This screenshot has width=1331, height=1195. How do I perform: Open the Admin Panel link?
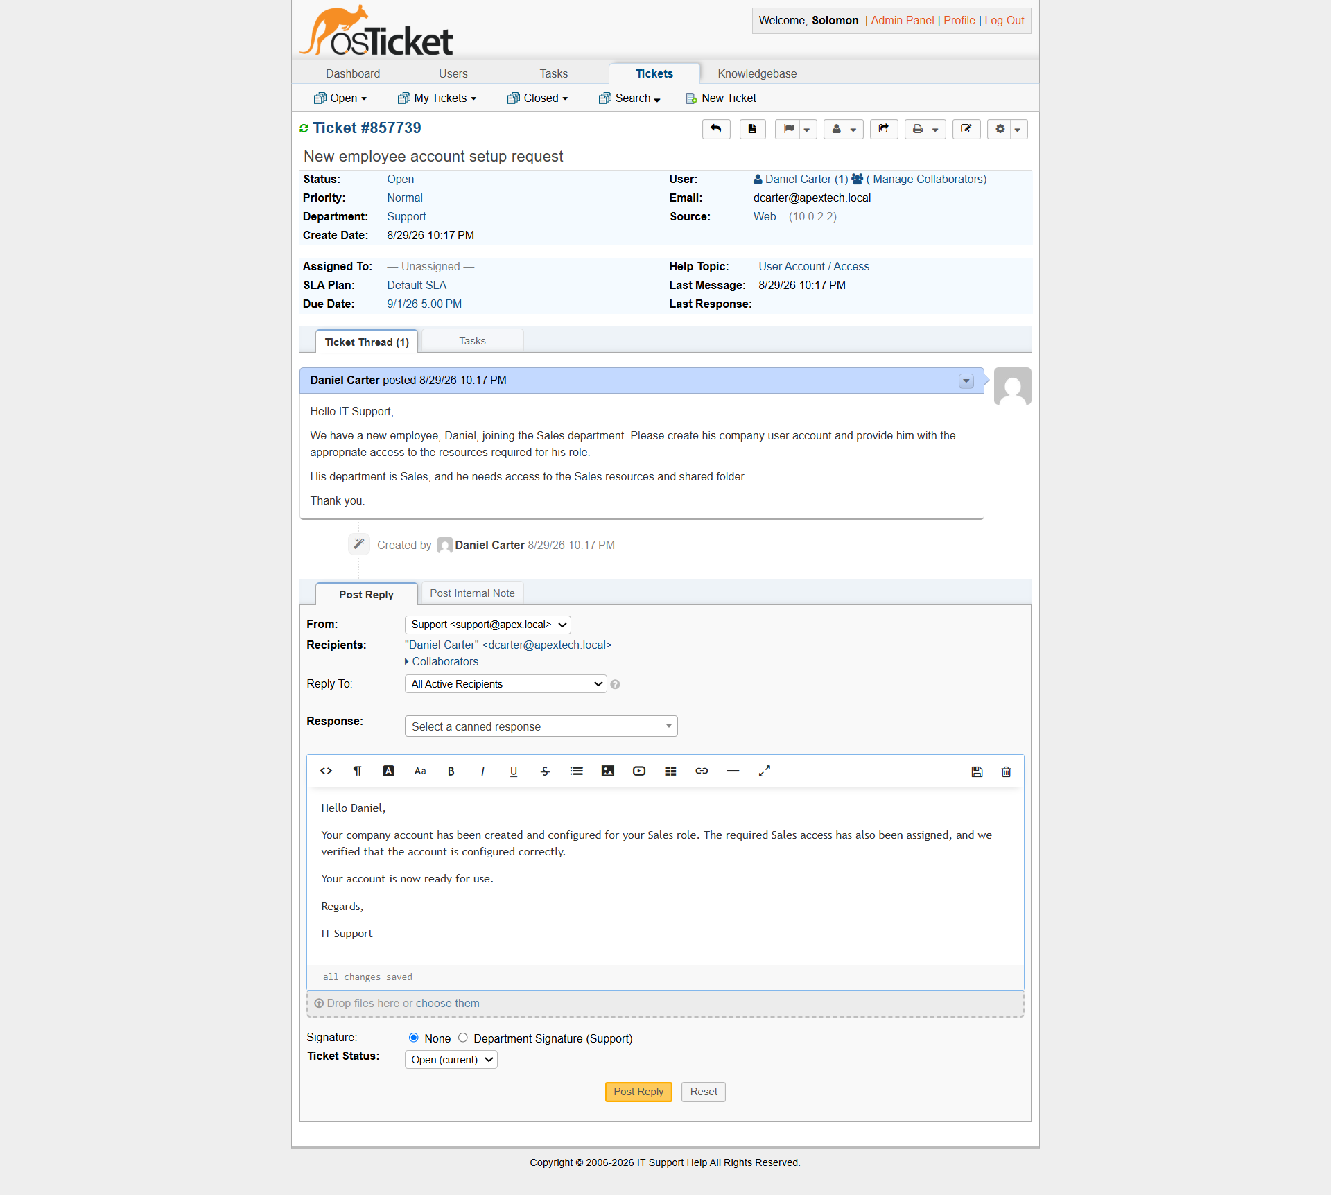903,21
